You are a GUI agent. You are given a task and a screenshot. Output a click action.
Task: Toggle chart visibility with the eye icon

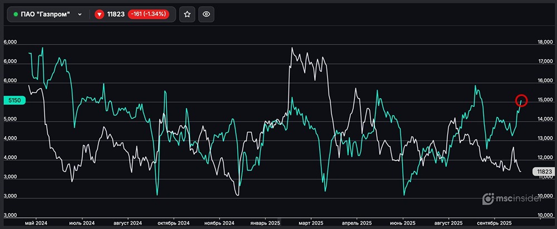click(x=206, y=14)
